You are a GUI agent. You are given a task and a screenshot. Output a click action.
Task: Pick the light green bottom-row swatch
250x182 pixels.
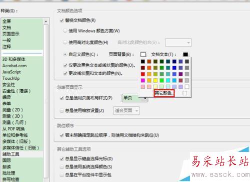[161, 87]
